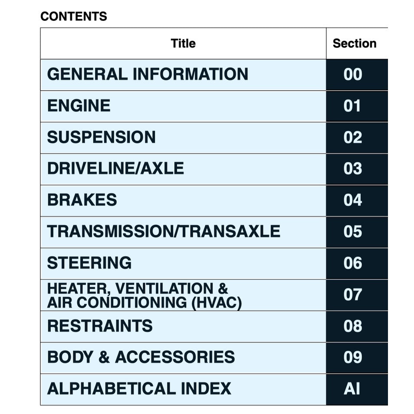This screenshot has height=414, width=414.
Task: Open the BRAKES section
Action: [x=82, y=200]
